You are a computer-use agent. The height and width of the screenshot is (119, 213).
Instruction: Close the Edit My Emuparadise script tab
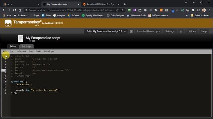[x=125, y=31]
